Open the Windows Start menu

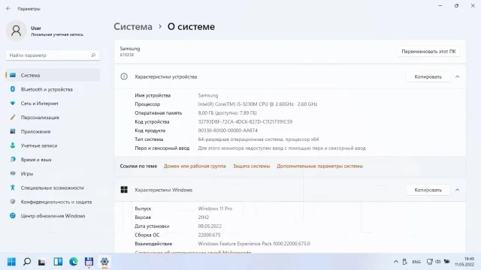point(11,262)
